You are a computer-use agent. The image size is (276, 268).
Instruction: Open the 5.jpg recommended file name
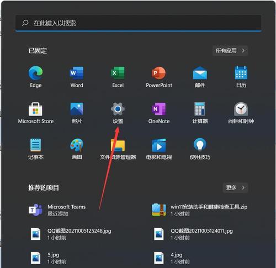pyautogui.click(x=53, y=255)
